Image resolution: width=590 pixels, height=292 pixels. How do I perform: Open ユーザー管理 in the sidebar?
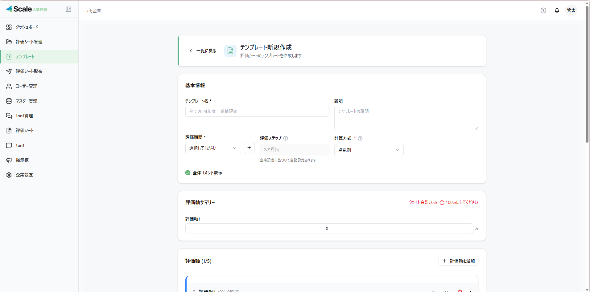(27, 86)
